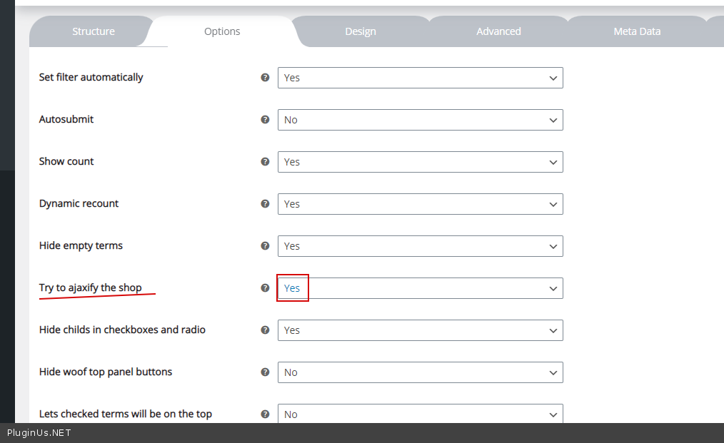
Task: Click help icon for Lets checked terms on top
Action: click(265, 414)
